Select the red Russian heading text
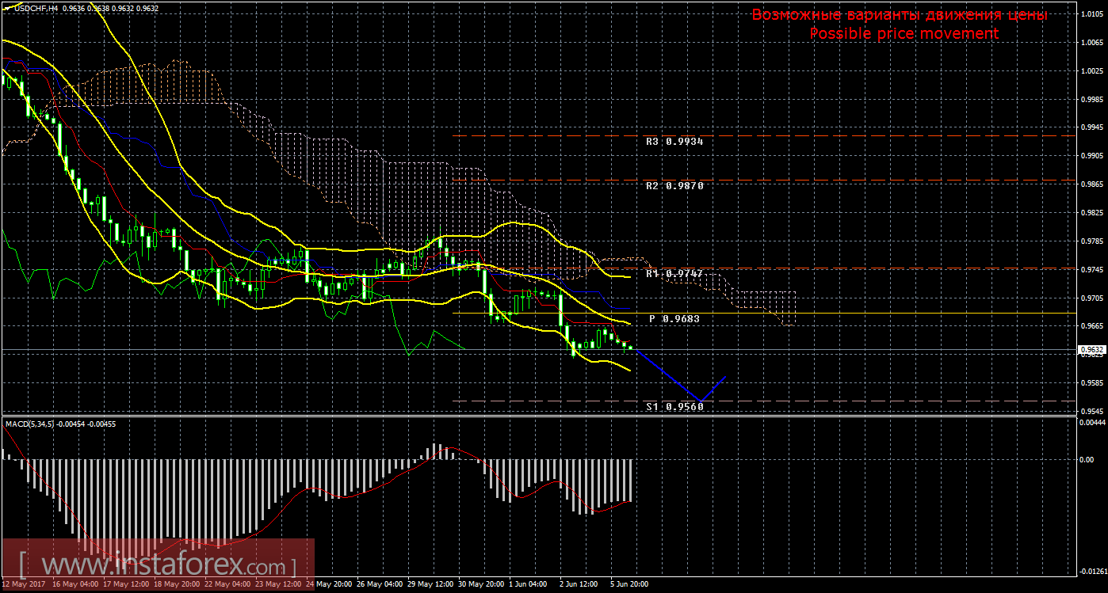The width and height of the screenshot is (1108, 593). tap(900, 15)
